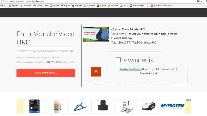
Task: Click the winner's orange R avatar
Action: [x=96, y=72]
